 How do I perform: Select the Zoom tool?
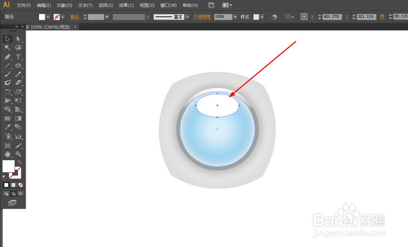pos(18,154)
